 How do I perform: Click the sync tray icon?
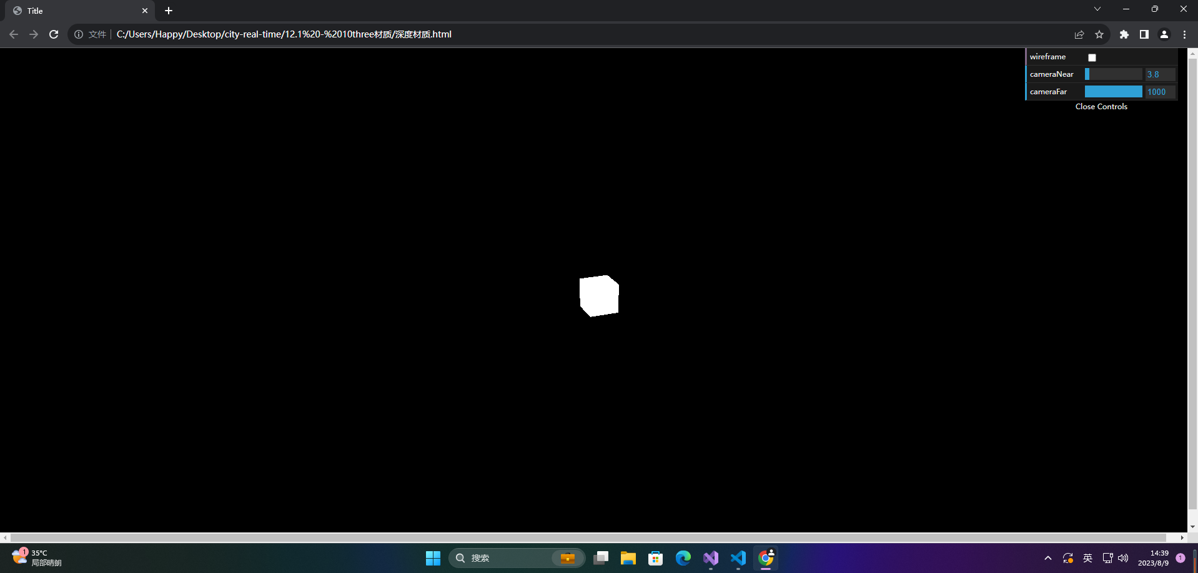click(1068, 558)
